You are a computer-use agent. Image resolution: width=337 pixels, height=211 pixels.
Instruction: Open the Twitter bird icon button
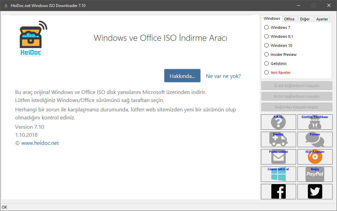[x=315, y=192]
